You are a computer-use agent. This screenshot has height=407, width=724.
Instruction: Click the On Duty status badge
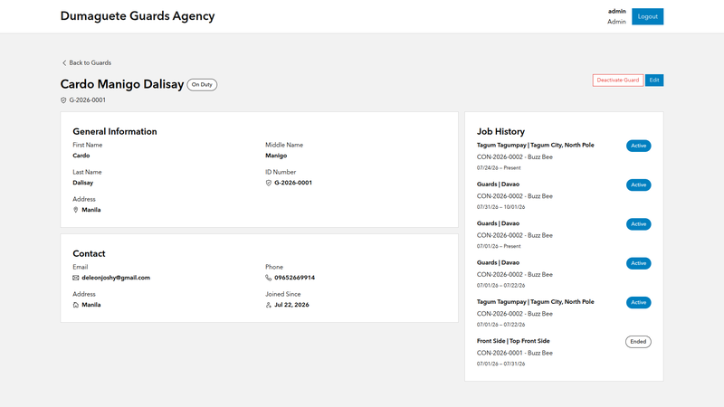tap(202, 85)
